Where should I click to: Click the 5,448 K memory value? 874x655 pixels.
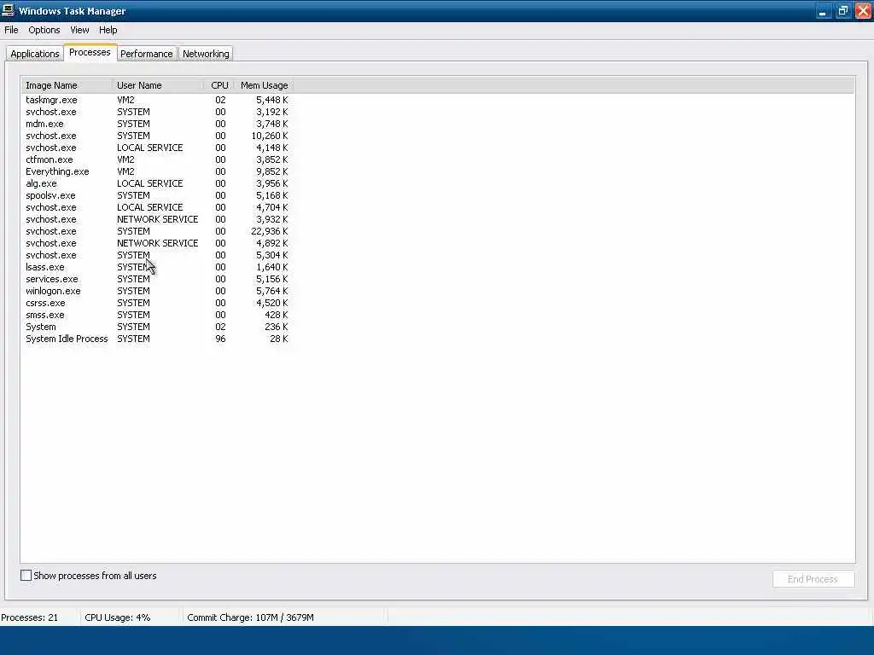[x=272, y=101]
